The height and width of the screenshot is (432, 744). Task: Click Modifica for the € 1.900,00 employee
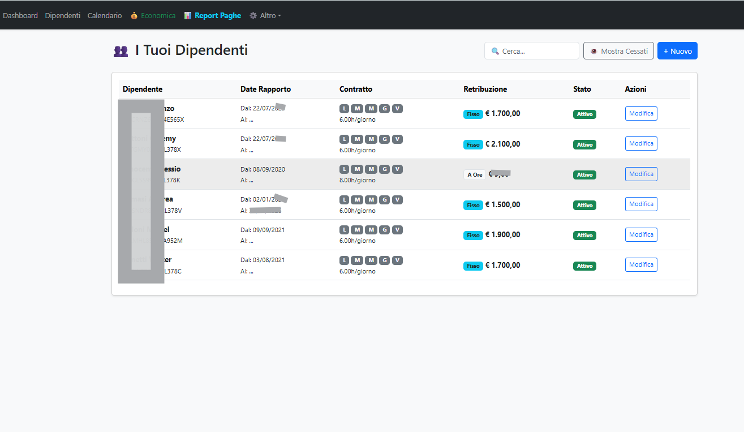tap(641, 234)
